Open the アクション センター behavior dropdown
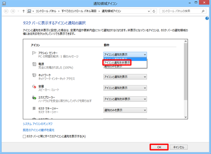Viewport: 211px width, 154px height. pyautogui.click(x=125, y=54)
